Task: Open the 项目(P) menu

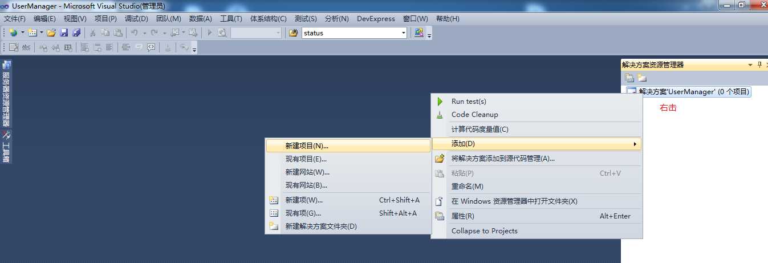Action: click(105, 19)
